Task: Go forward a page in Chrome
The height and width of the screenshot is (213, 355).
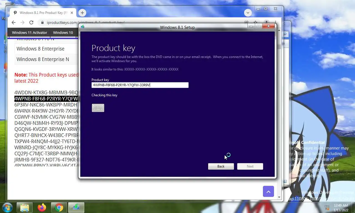Action: 22,22
